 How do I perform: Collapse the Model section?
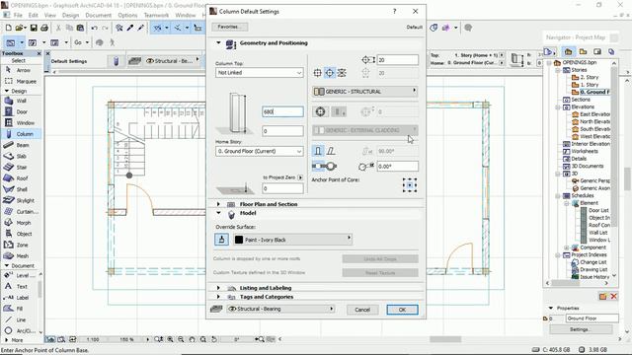[218, 213]
